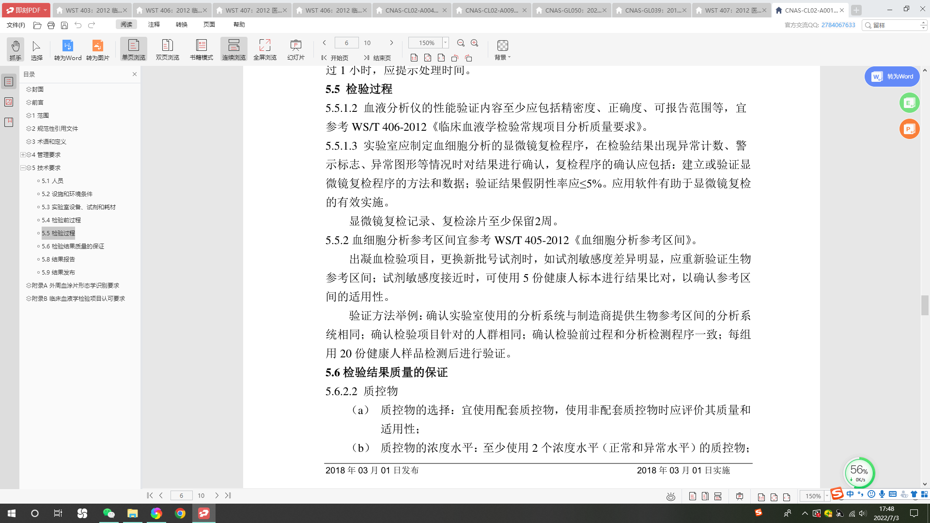Switch to the CNAS-GL050 document tab

[x=572, y=10]
